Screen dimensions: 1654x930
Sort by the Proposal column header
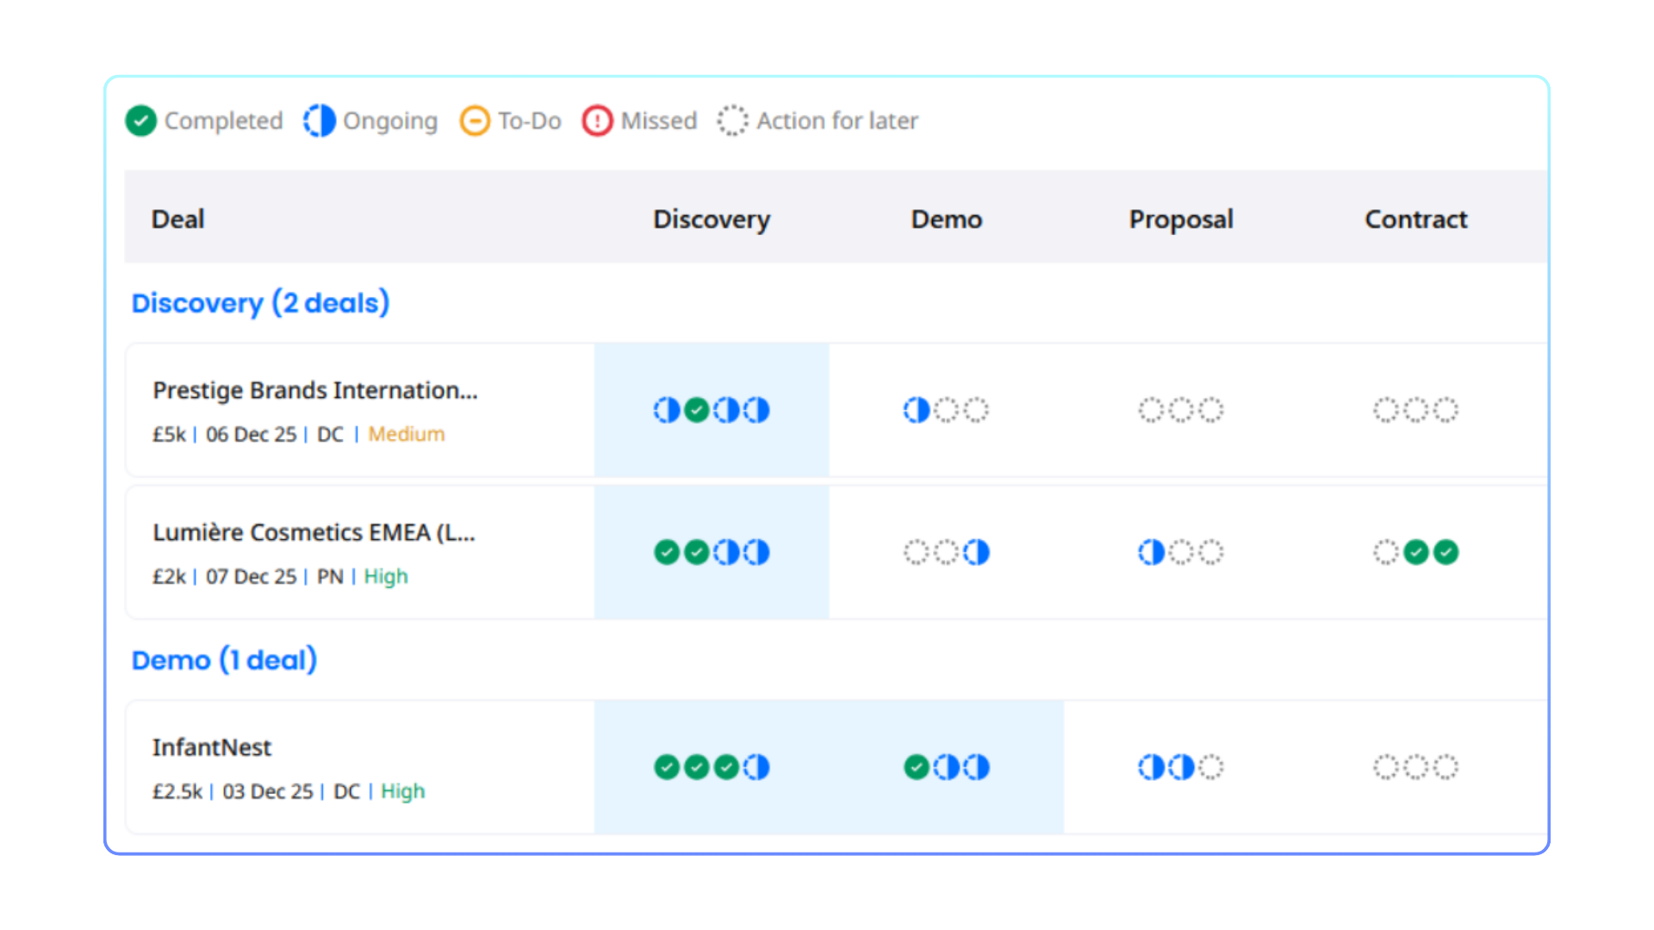click(1181, 219)
